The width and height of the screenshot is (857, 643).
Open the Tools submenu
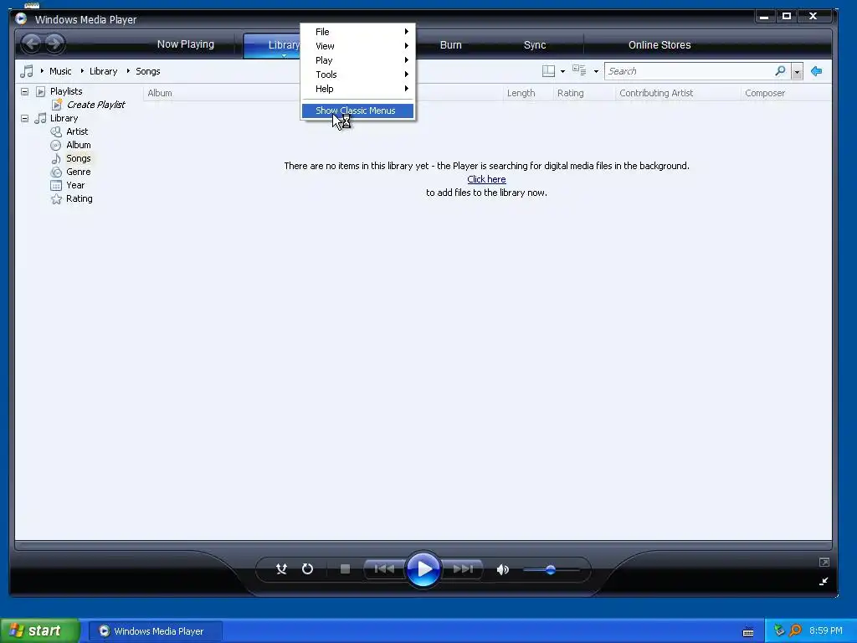[358, 75]
